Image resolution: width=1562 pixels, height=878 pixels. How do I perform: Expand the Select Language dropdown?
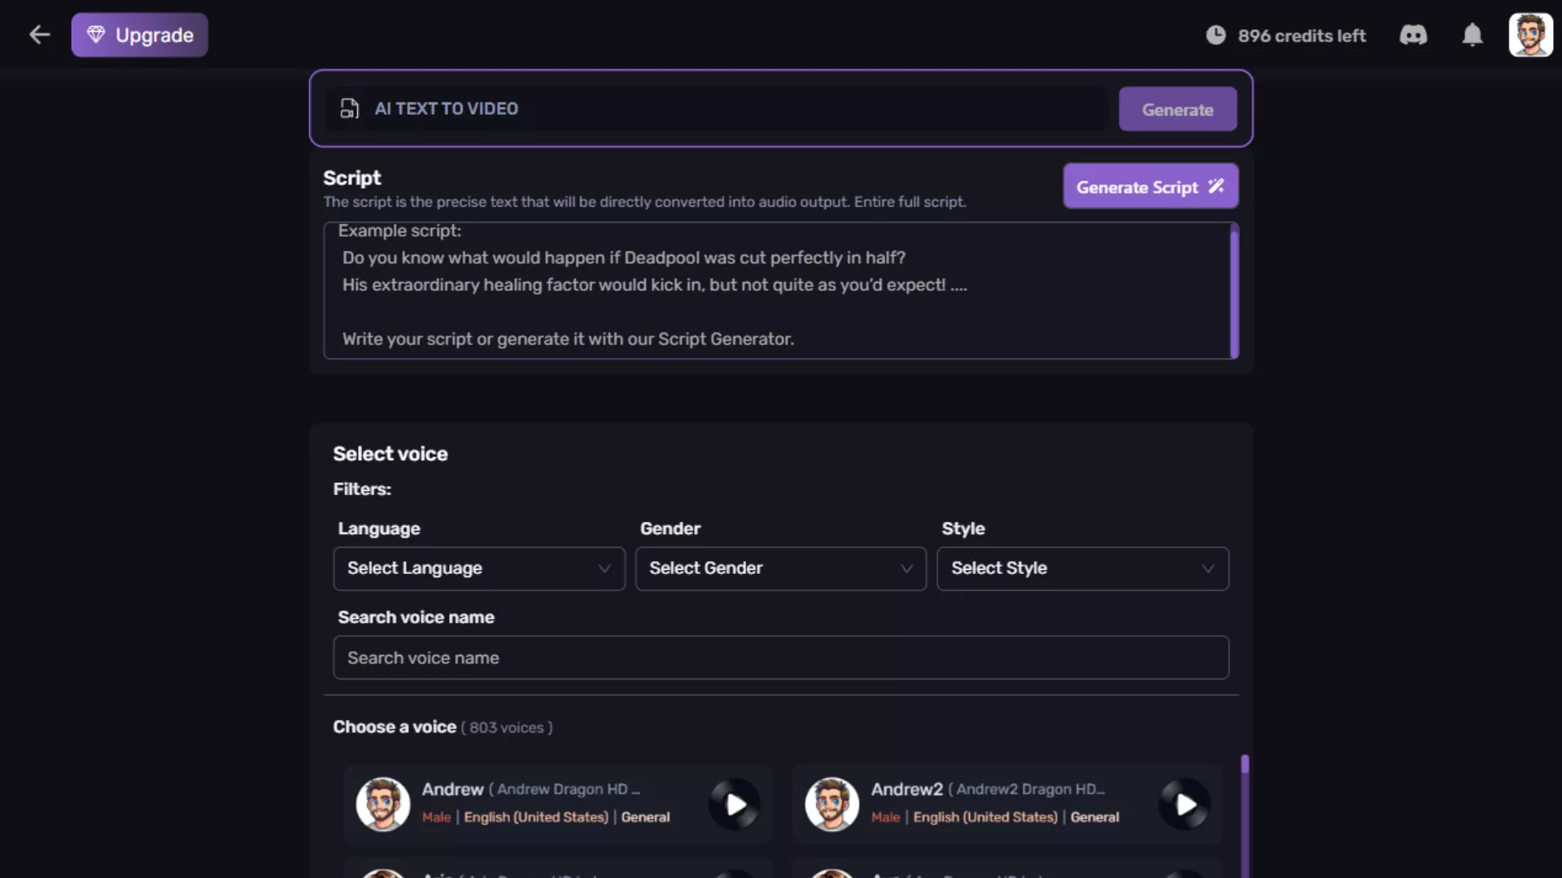(478, 568)
